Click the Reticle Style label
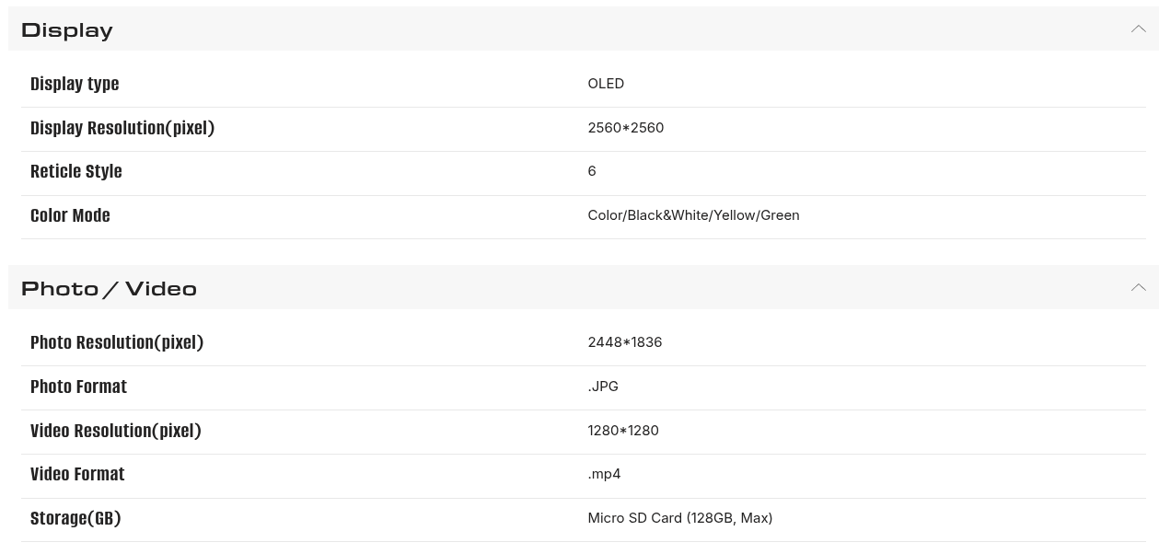Viewport: 1159px width, 554px height. coord(76,171)
